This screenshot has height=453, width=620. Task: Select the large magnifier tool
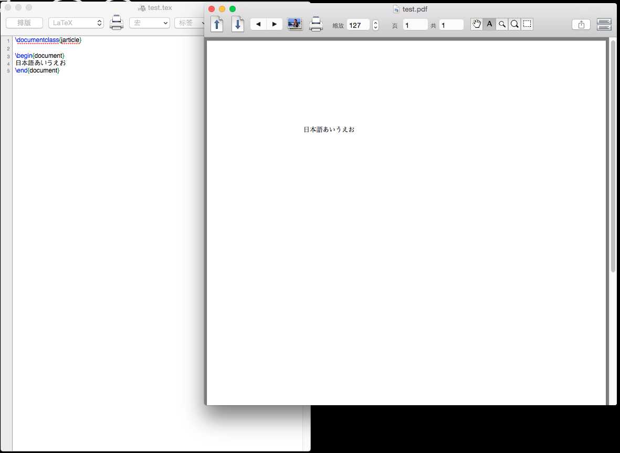pos(514,24)
